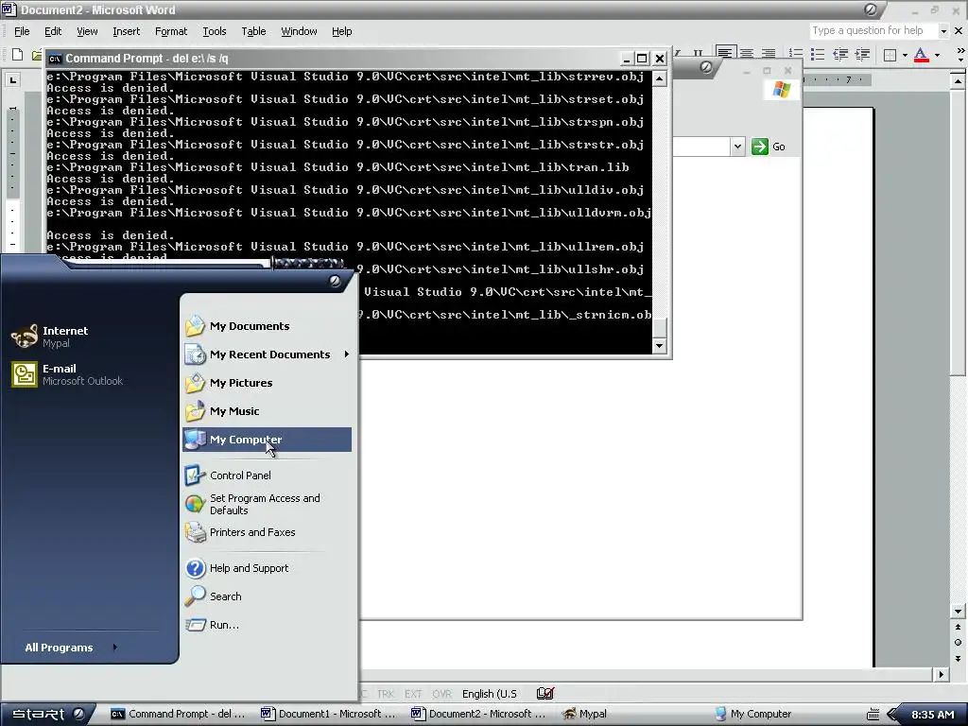
Task: Click the Help and Support question-mark icon
Action: [x=195, y=568]
